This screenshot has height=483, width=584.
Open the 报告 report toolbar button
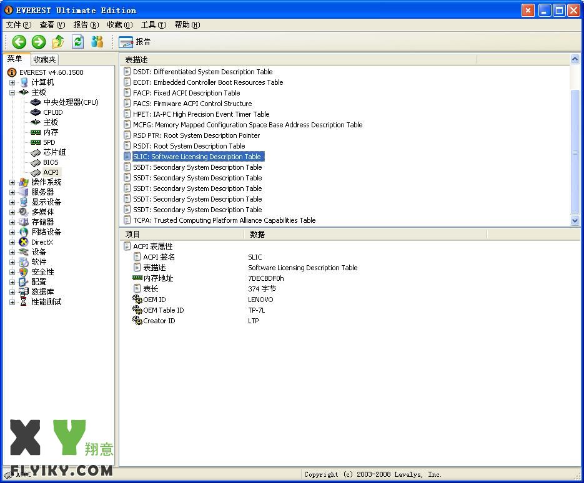point(135,42)
